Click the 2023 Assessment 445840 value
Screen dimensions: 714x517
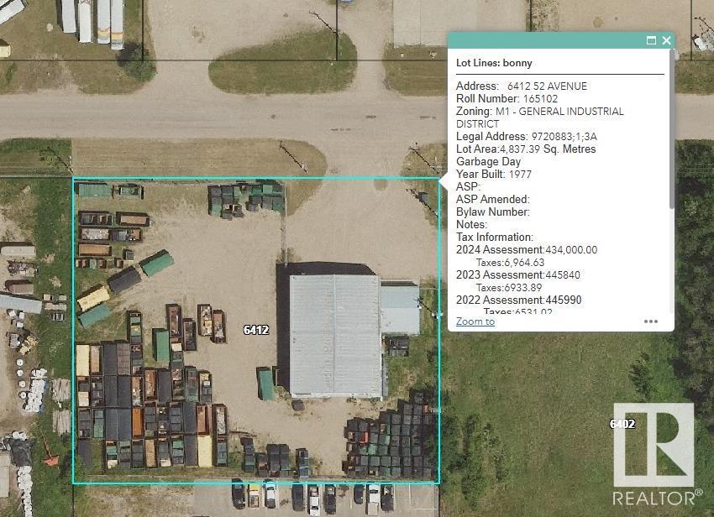point(562,275)
